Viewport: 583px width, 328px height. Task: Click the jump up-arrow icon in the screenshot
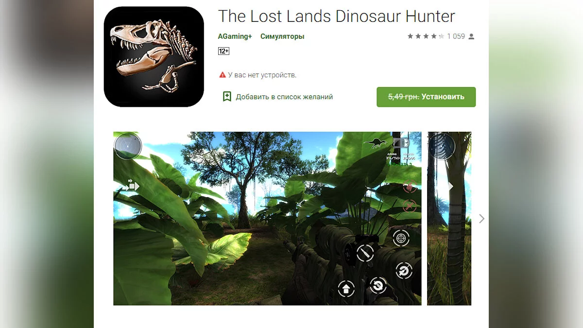click(x=346, y=289)
